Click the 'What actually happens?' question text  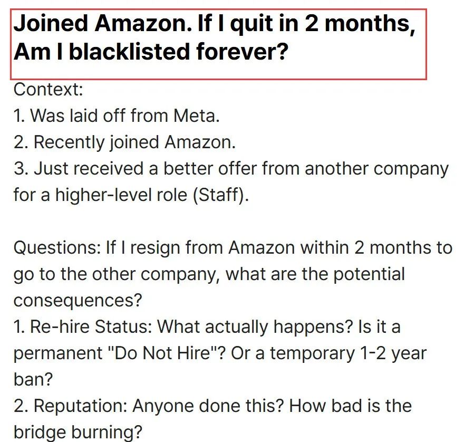pyautogui.click(x=255, y=327)
